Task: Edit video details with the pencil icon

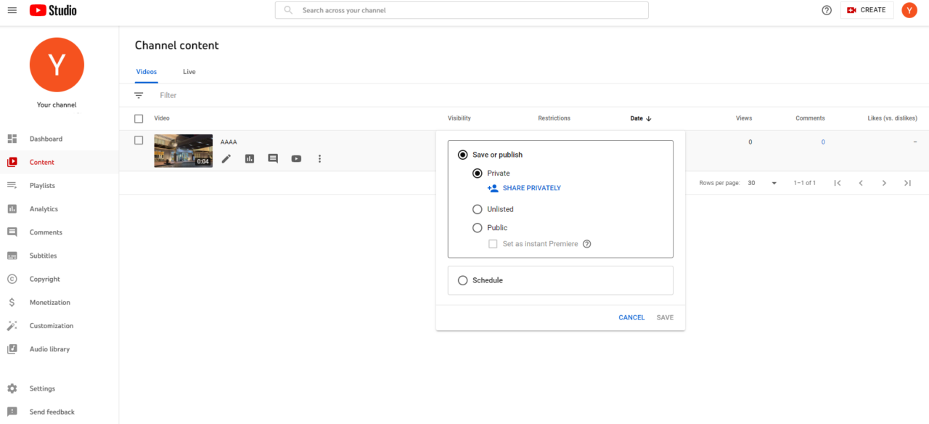Action: tap(226, 158)
